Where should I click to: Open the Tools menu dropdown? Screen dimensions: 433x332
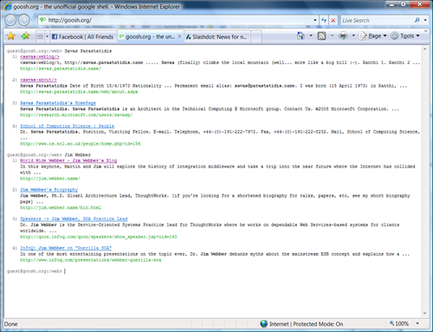point(405,36)
